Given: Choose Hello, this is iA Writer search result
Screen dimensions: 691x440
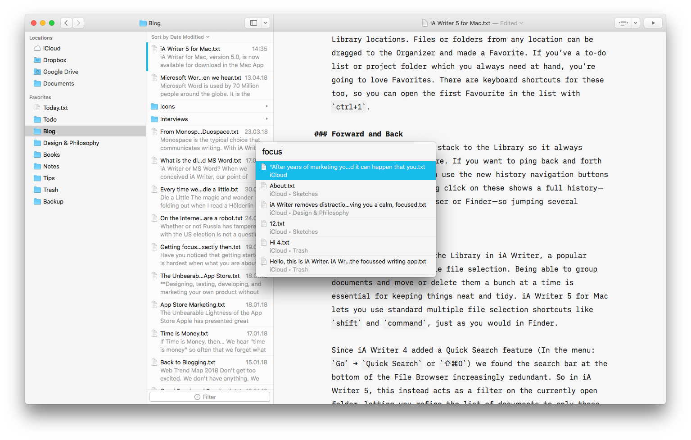Looking at the screenshot, I should (x=346, y=265).
